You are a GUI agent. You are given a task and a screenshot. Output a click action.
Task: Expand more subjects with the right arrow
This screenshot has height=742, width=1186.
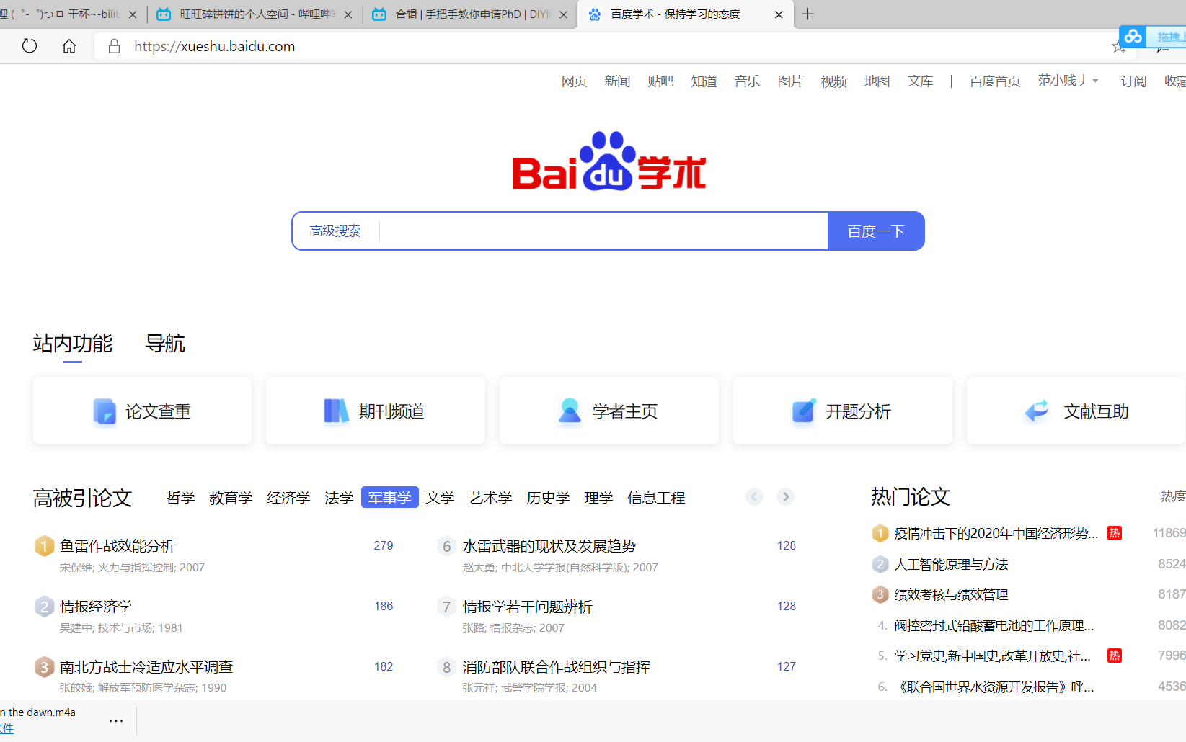785,496
